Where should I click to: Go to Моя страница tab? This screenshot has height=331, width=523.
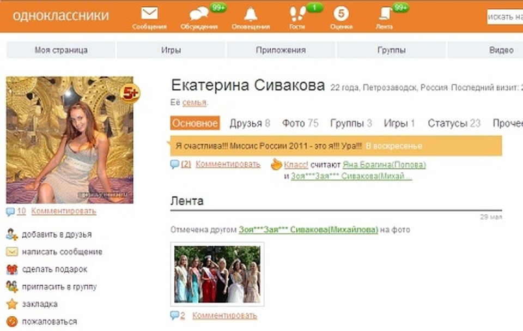61,50
